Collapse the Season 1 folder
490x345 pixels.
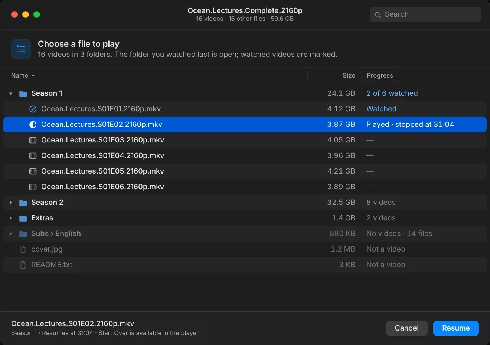point(11,93)
